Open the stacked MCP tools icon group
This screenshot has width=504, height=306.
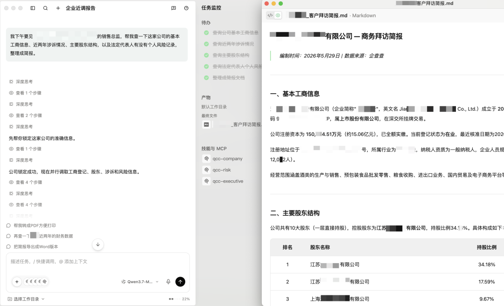point(36,282)
